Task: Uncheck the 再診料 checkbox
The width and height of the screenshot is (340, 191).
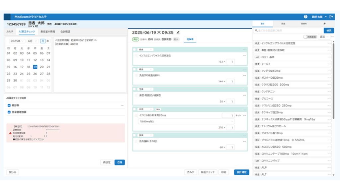Action: coord(9,105)
